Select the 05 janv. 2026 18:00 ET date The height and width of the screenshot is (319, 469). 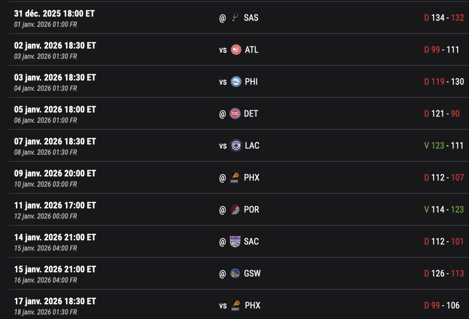[x=55, y=110]
